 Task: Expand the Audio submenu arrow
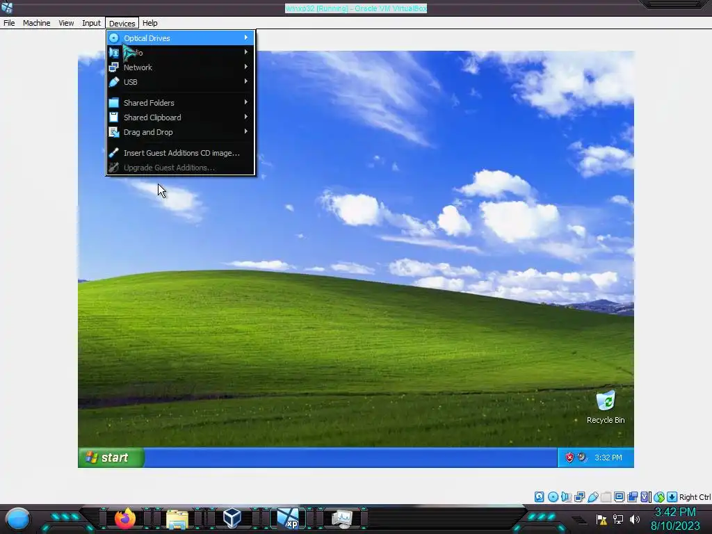coord(246,52)
